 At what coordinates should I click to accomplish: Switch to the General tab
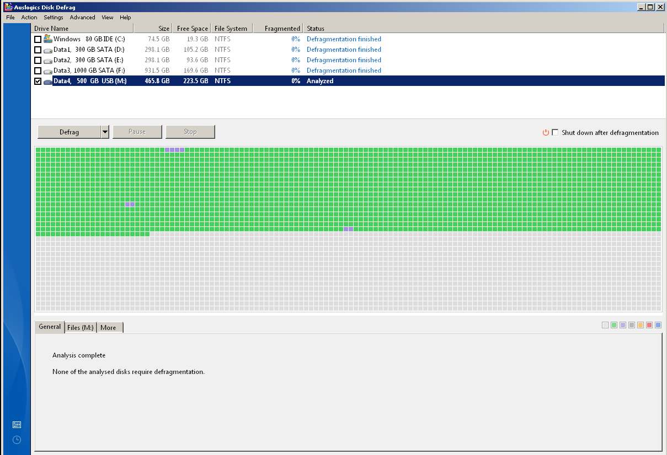(50, 327)
